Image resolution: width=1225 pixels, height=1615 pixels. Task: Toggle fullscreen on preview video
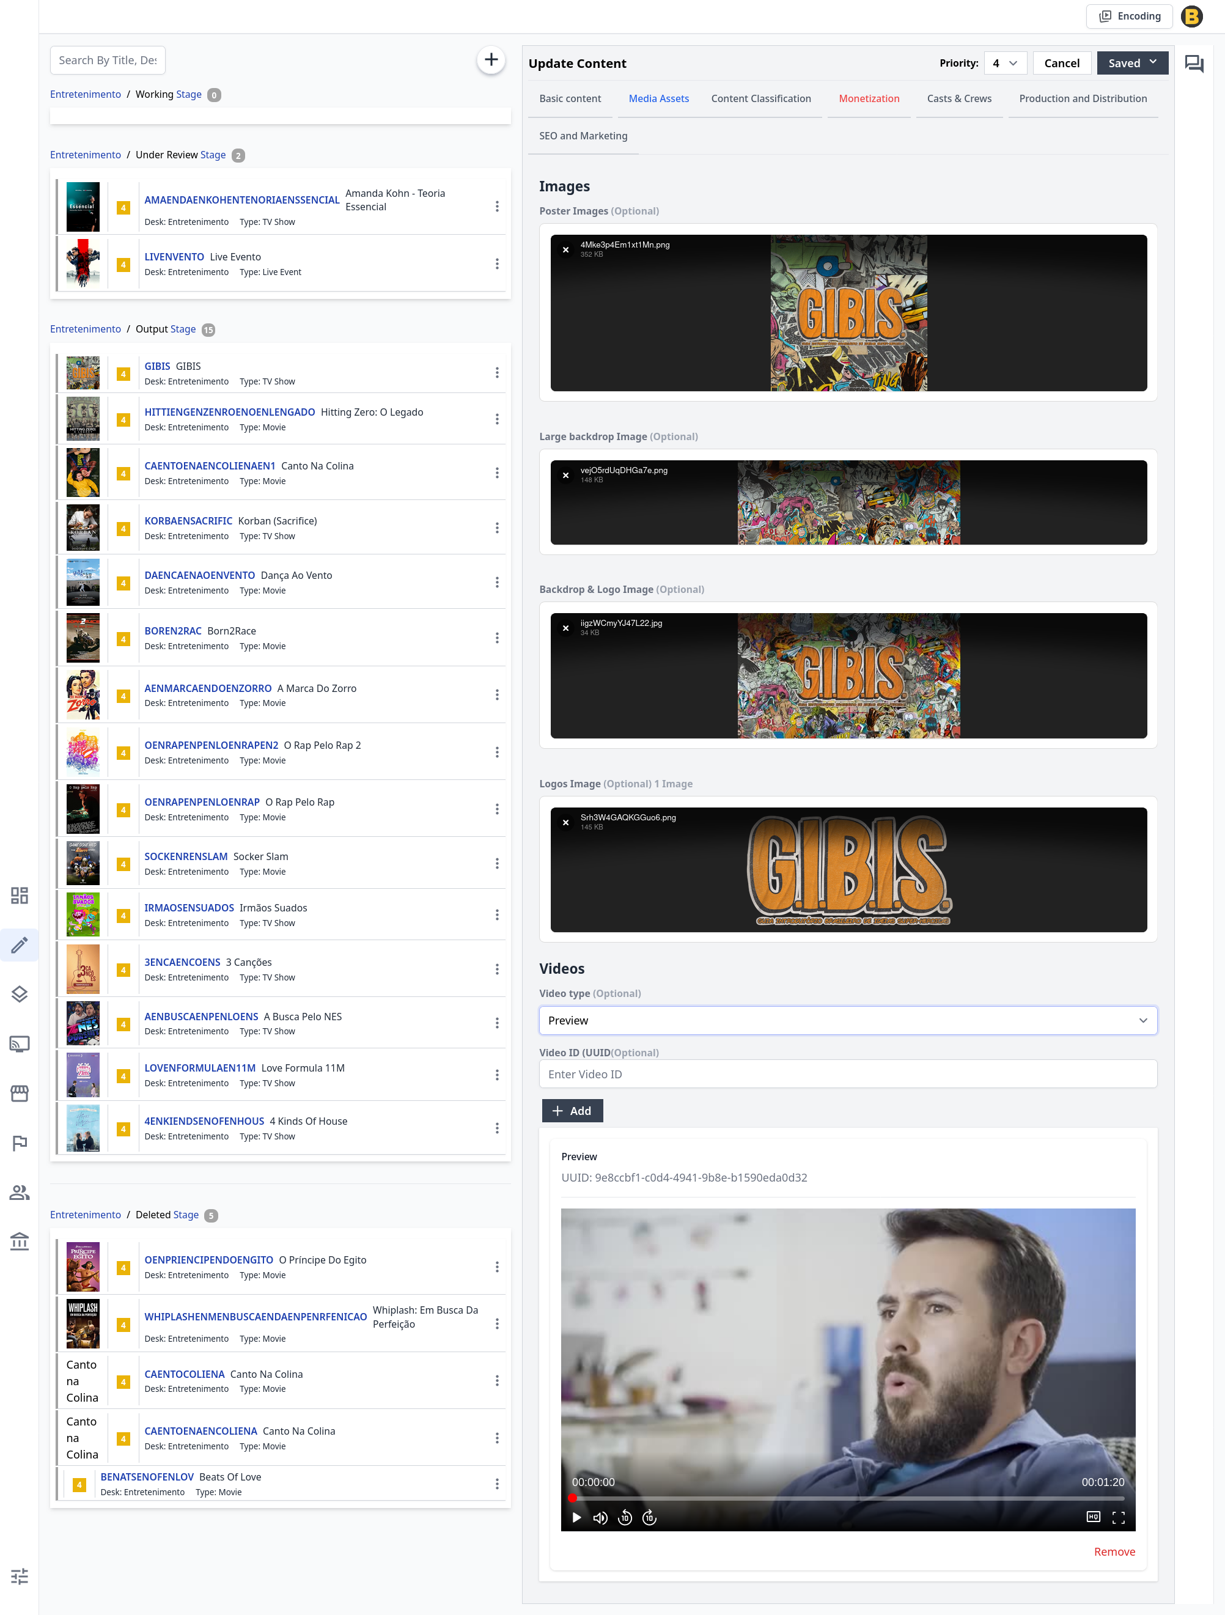1119,1518
